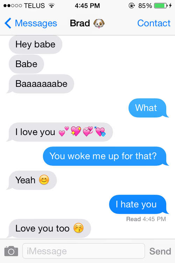Tap the "Read 4:45 PM" receipt
Screen dimensions: 175x263
(146, 219)
